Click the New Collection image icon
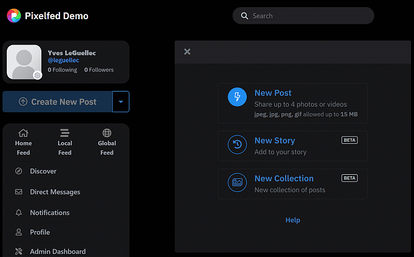The height and width of the screenshot is (257, 414). (238, 183)
